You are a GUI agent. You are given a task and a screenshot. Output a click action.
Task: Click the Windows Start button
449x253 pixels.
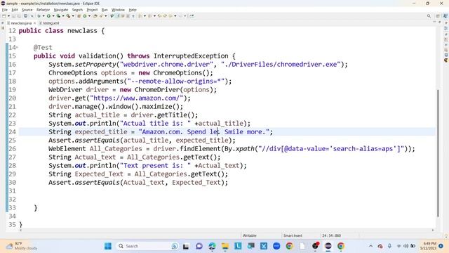click(108, 246)
